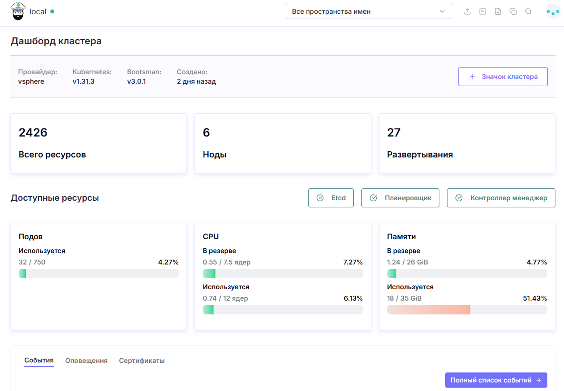Select the События tab
The width and height of the screenshot is (564, 391).
(x=39, y=361)
